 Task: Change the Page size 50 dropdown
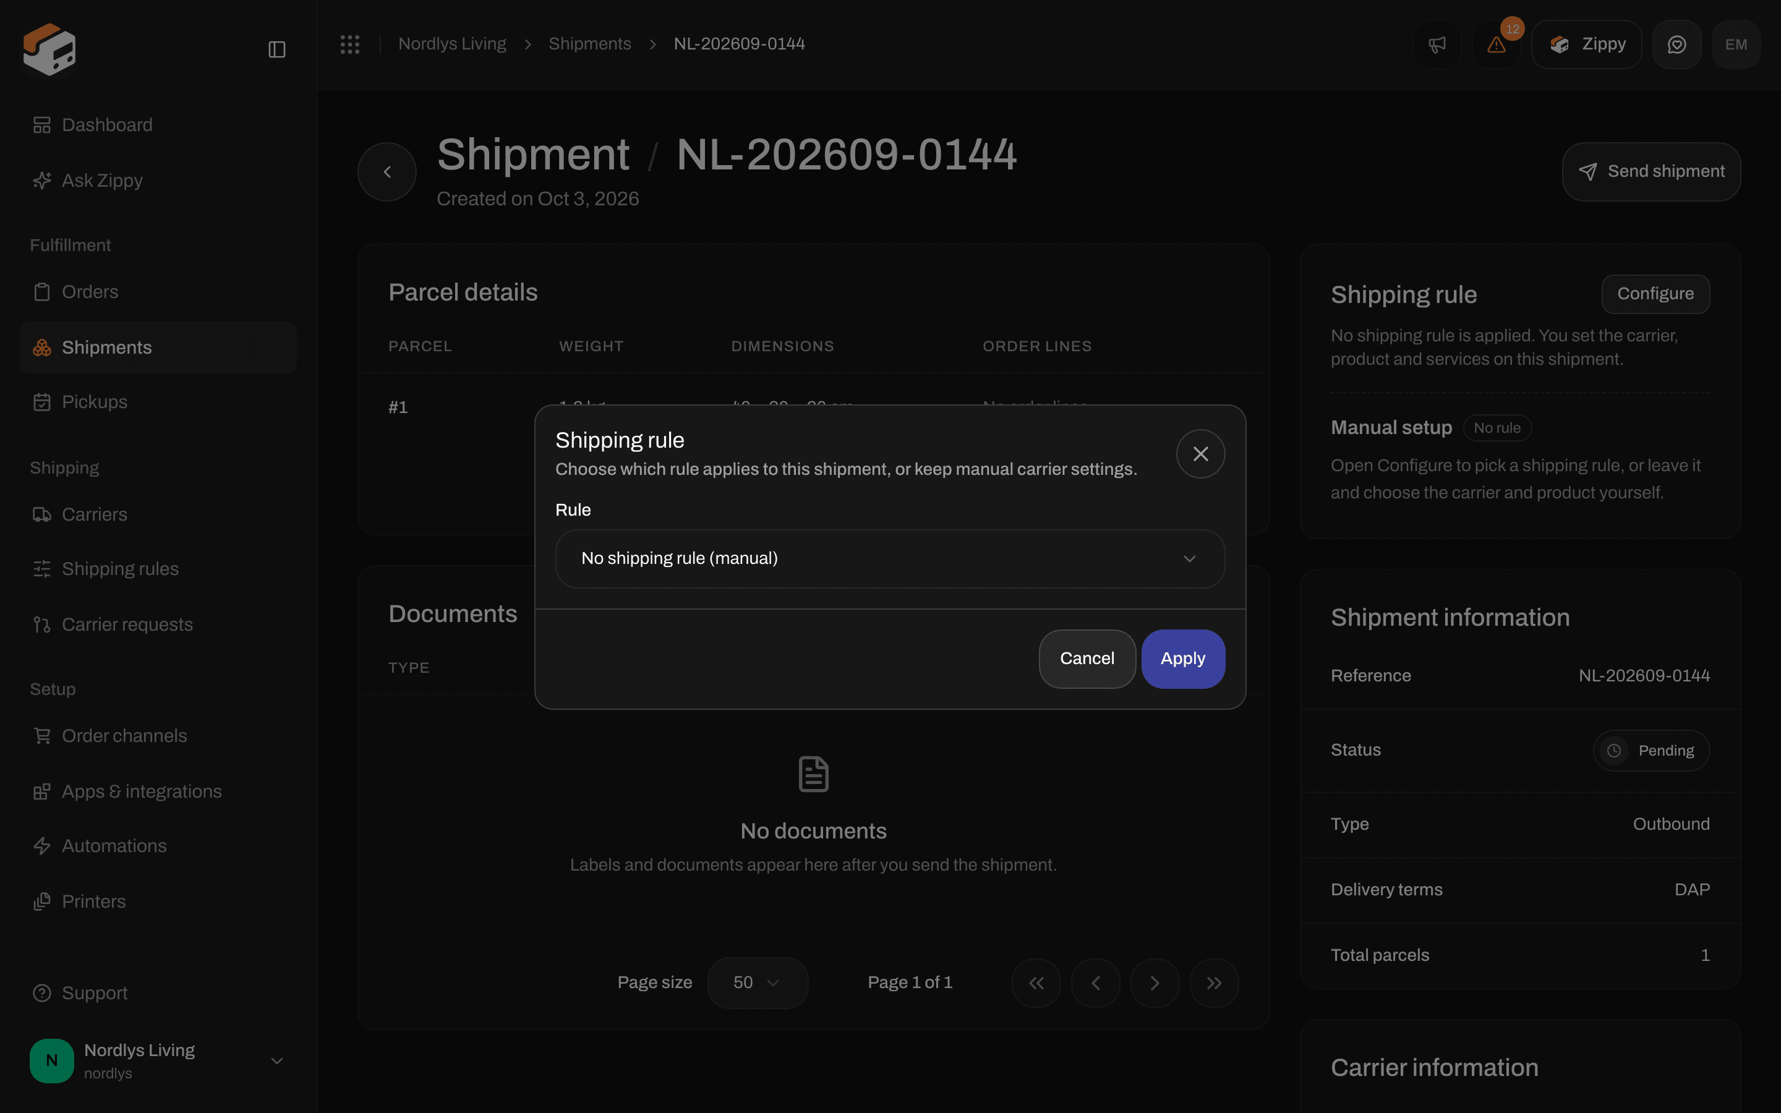758,983
